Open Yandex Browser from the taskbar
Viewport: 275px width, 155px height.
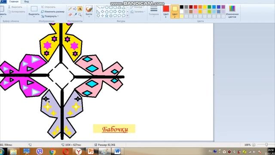79,151
